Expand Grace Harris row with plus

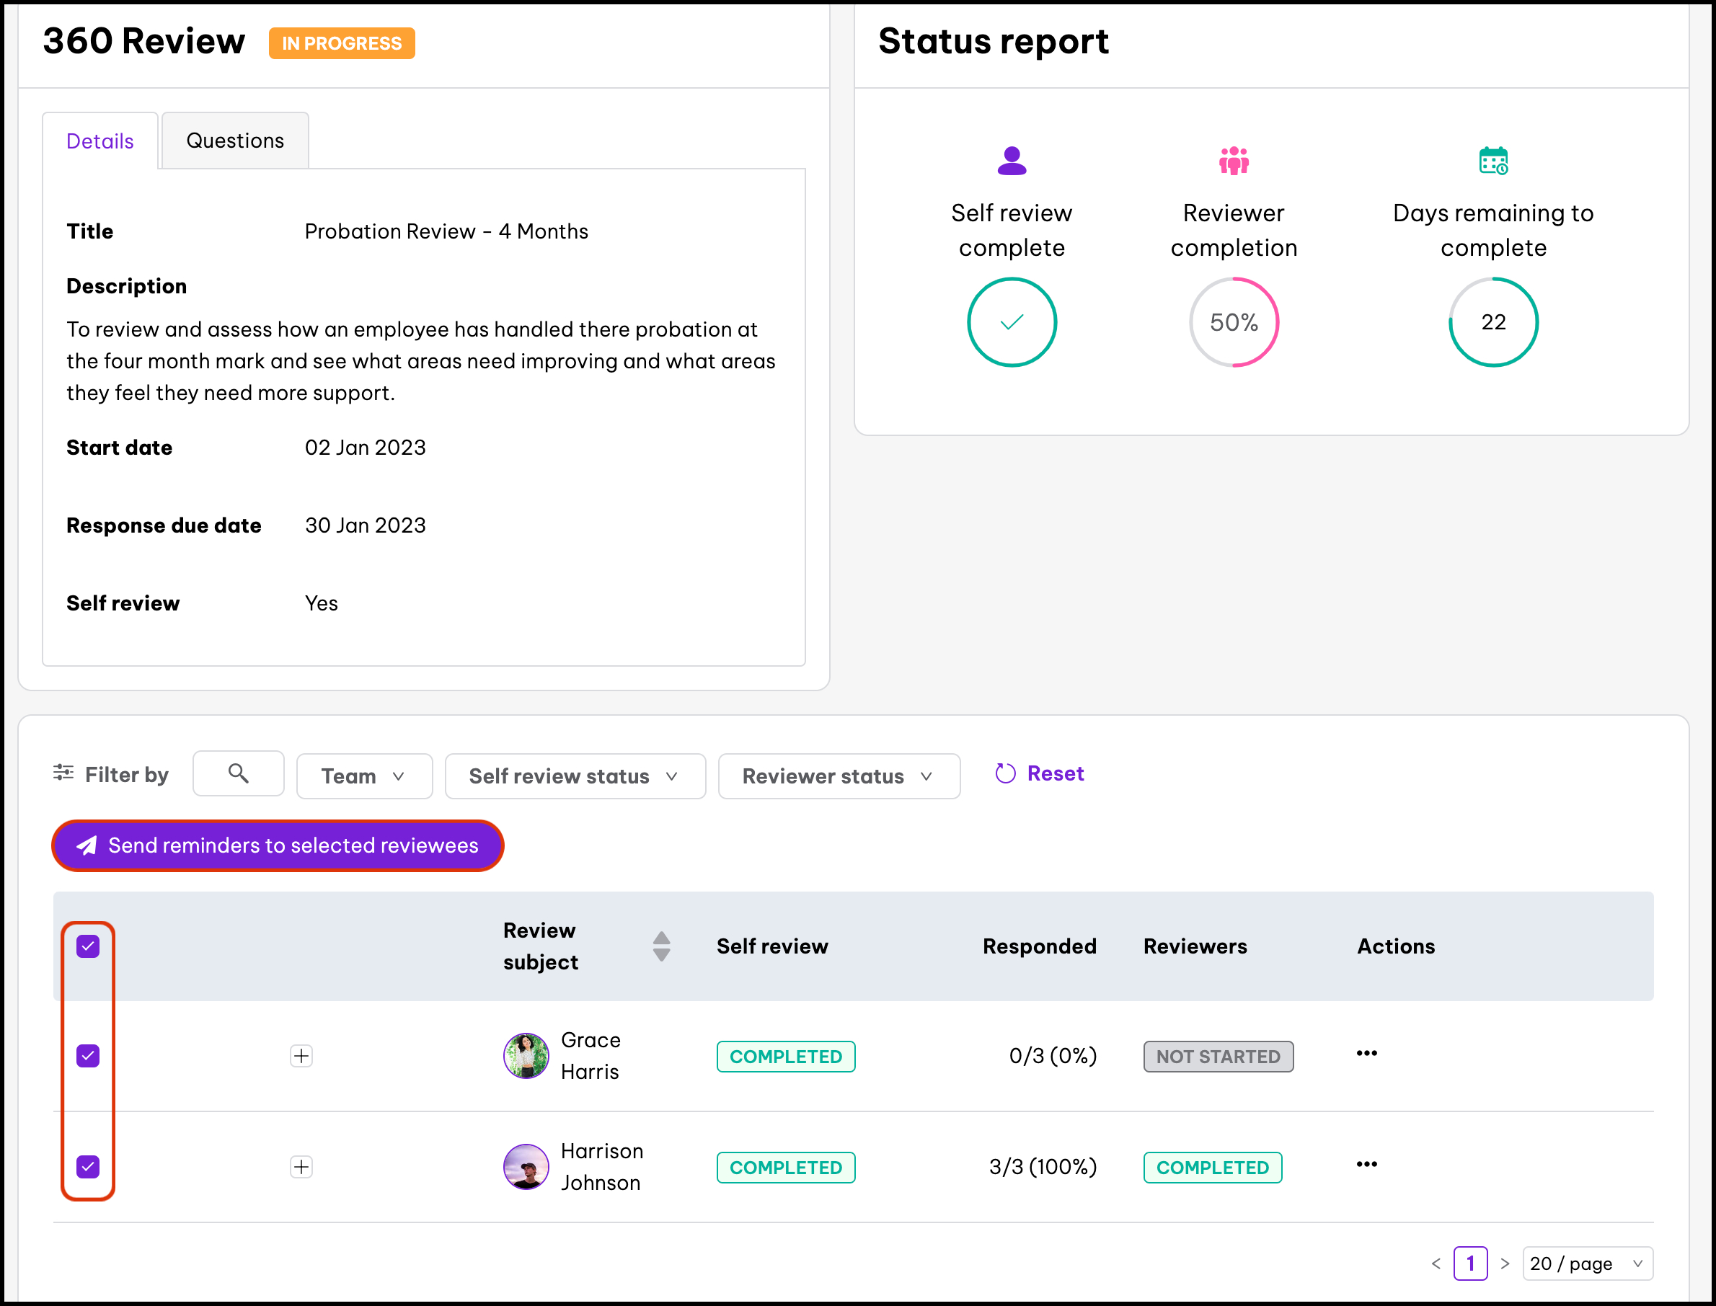tap(301, 1056)
